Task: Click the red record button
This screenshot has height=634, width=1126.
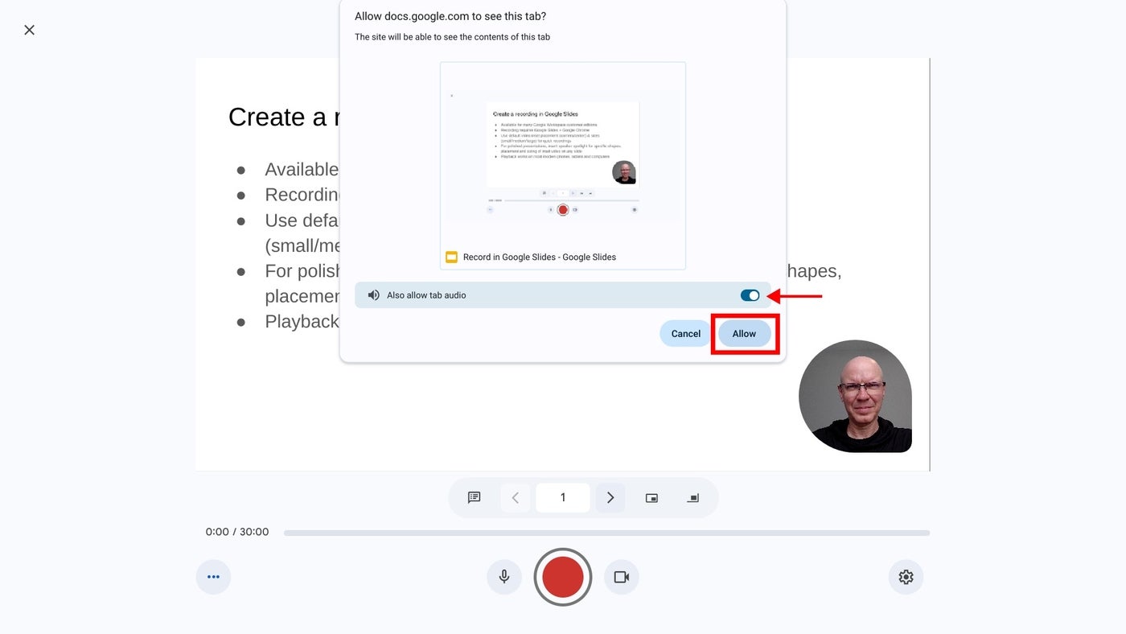Action: click(x=563, y=577)
